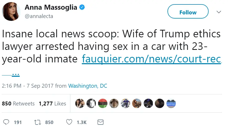Like the tweet with the heart icon
228x130 pixels.
69,122
